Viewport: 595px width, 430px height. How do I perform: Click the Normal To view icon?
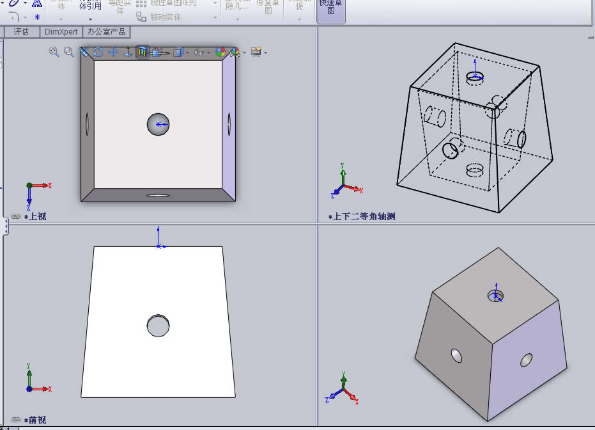pyautogui.click(x=128, y=52)
